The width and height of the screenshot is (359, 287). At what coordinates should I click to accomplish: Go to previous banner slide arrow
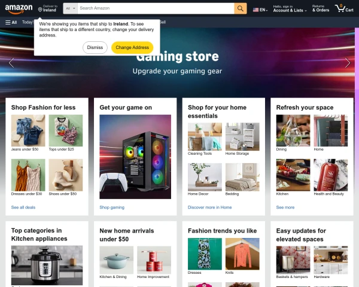pos(11,63)
